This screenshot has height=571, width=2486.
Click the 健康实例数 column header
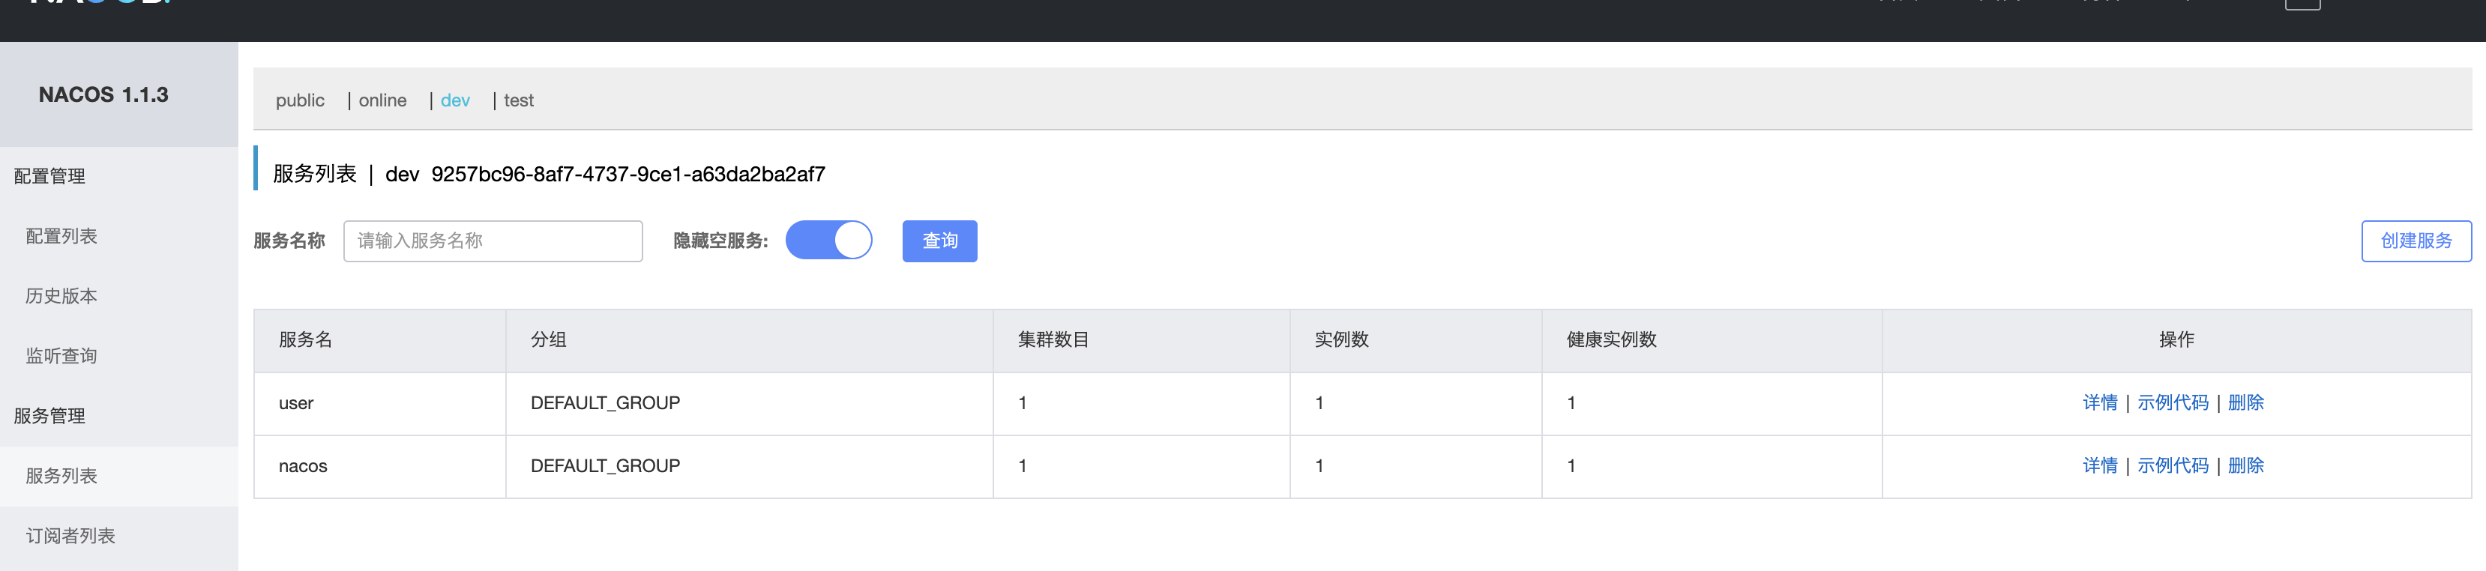(x=1712, y=340)
